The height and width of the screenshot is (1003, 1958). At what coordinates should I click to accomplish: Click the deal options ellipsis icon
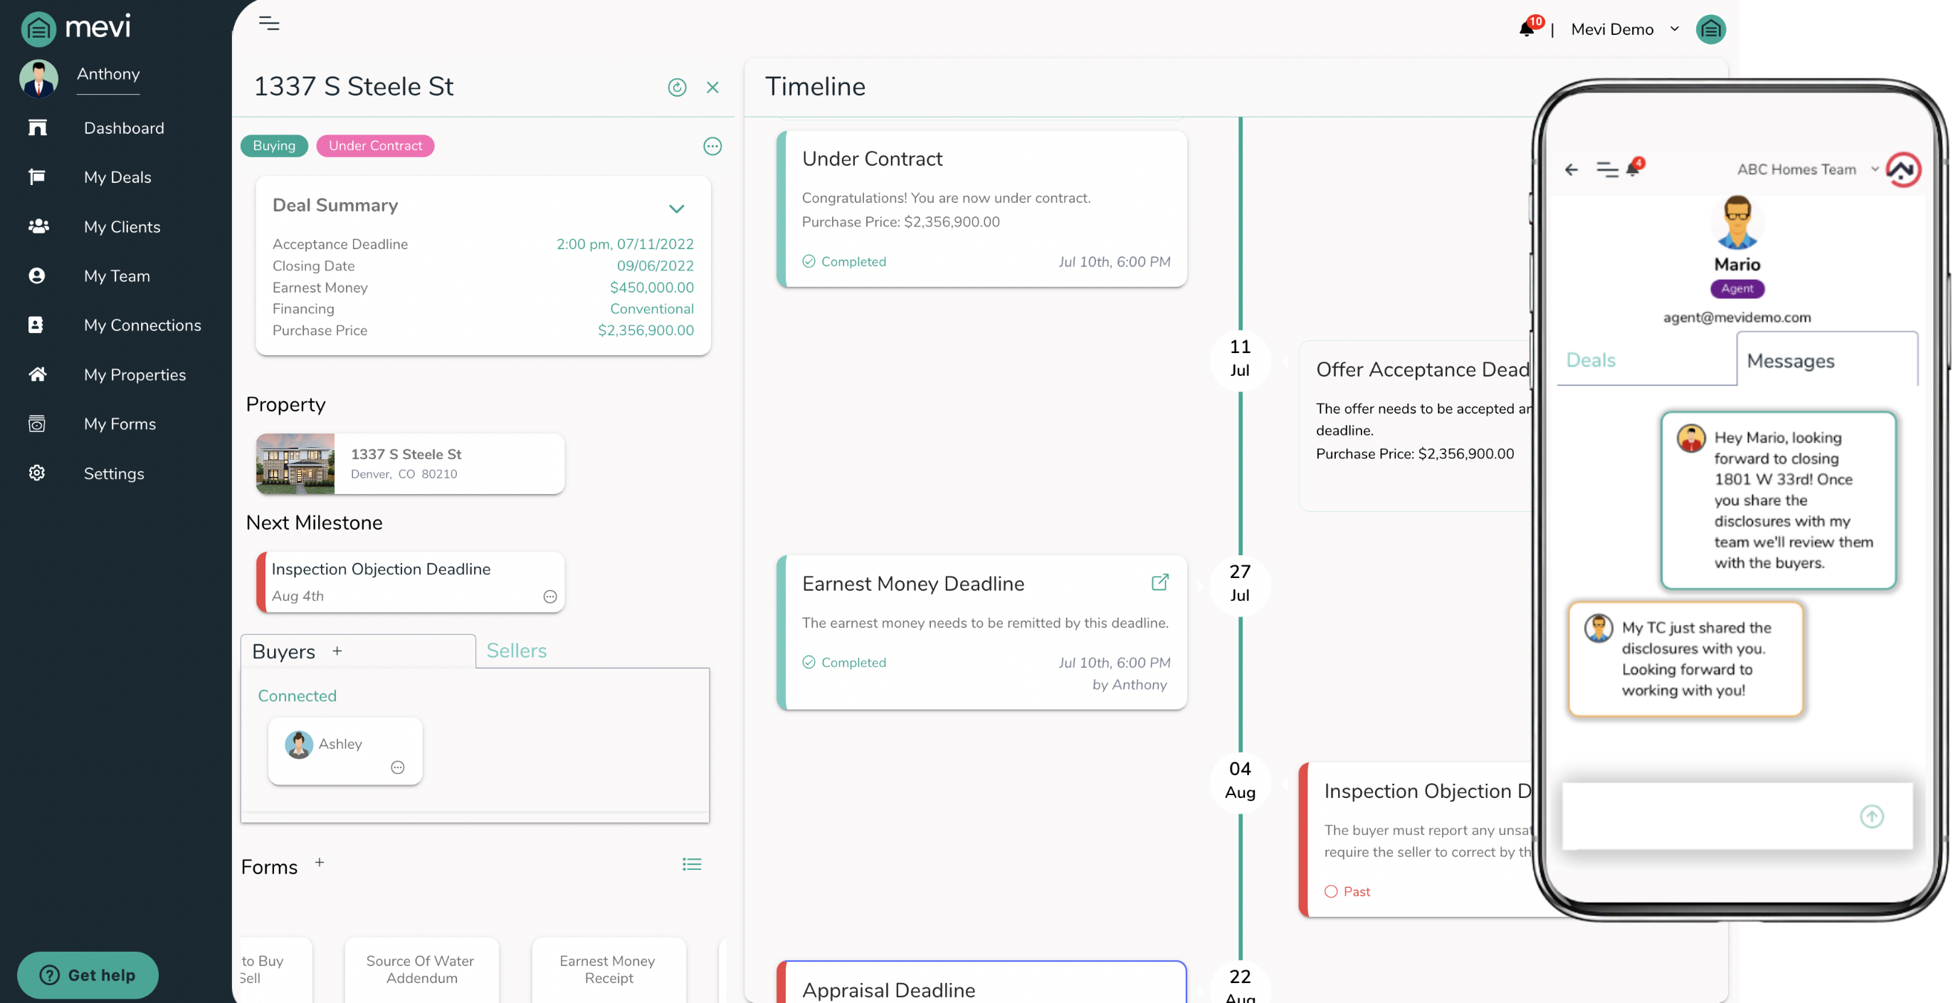pos(712,146)
